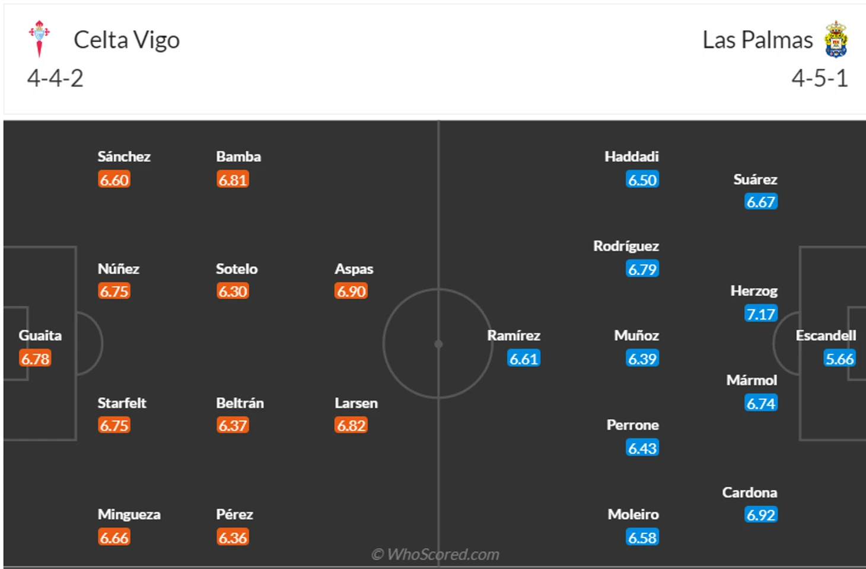This screenshot has height=569, width=866.
Task: Click player name Mingueza
Action: click(129, 514)
